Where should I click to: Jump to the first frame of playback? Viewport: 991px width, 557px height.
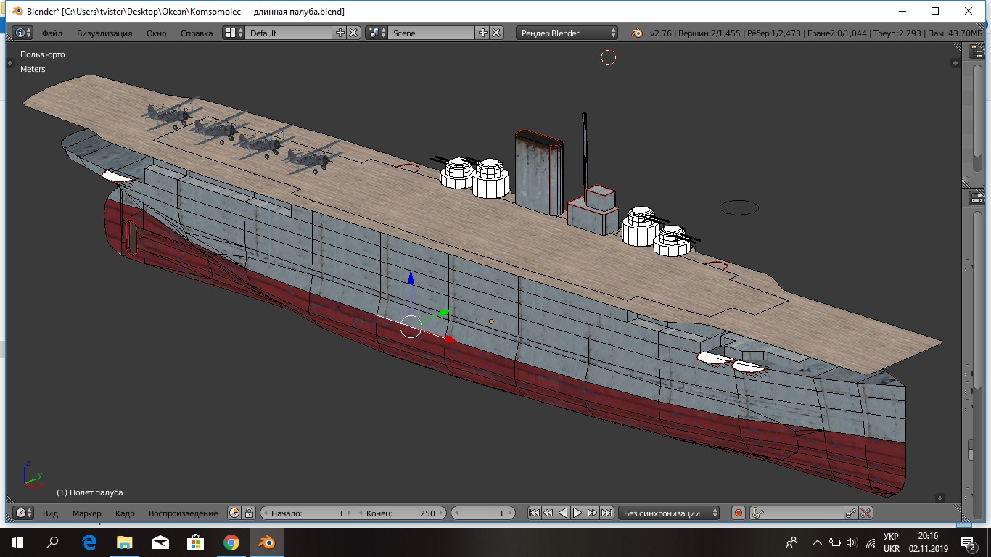(x=534, y=513)
